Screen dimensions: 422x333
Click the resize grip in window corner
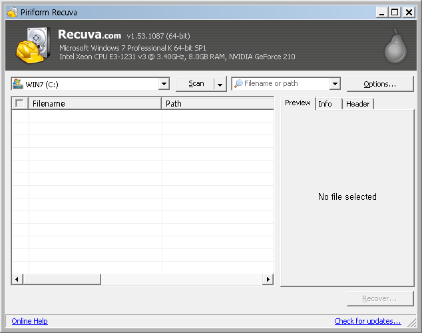click(x=412, y=322)
